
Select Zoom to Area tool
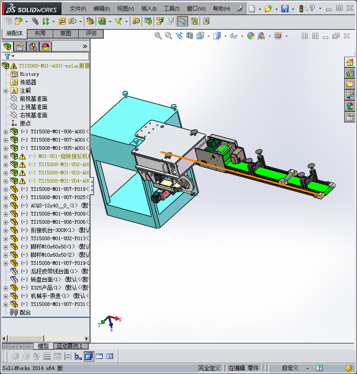click(x=168, y=36)
